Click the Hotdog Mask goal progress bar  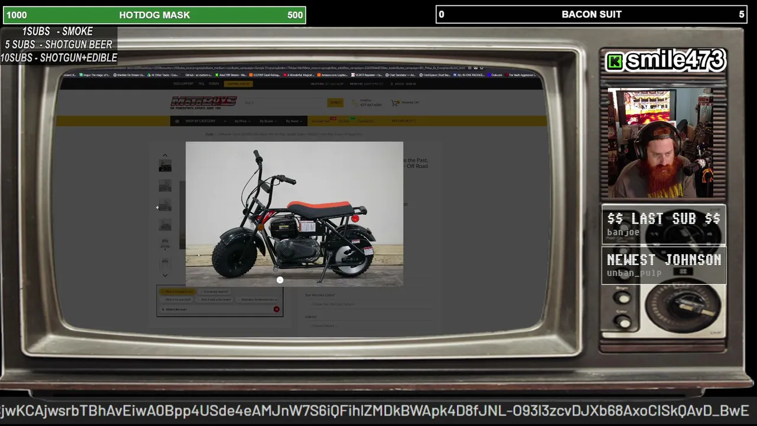coord(154,15)
